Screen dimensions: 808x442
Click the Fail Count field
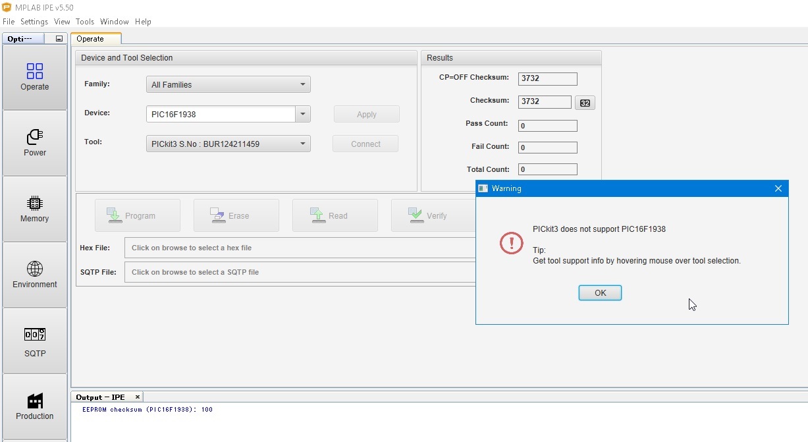(548, 148)
